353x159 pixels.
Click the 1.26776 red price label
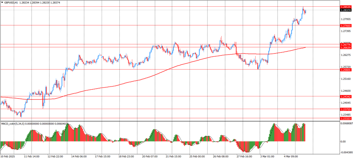pos(346,45)
